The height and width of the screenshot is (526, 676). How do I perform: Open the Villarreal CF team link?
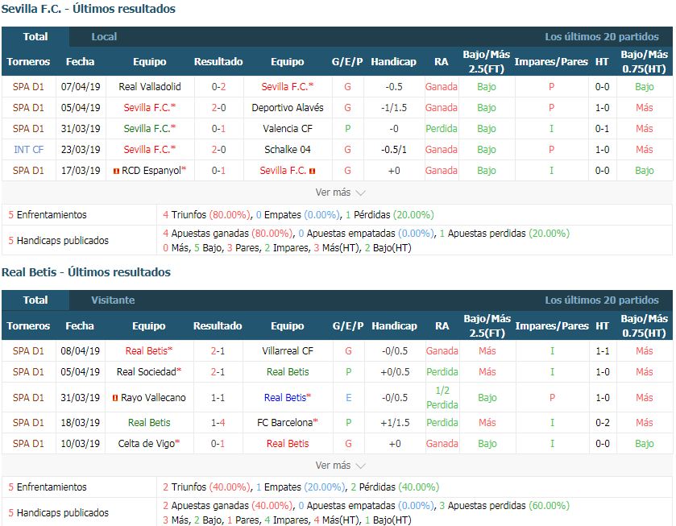pos(288,351)
